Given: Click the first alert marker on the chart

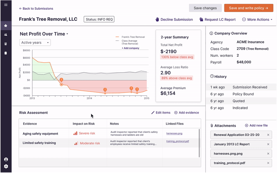Looking at the screenshot, I should (x=61, y=80).
